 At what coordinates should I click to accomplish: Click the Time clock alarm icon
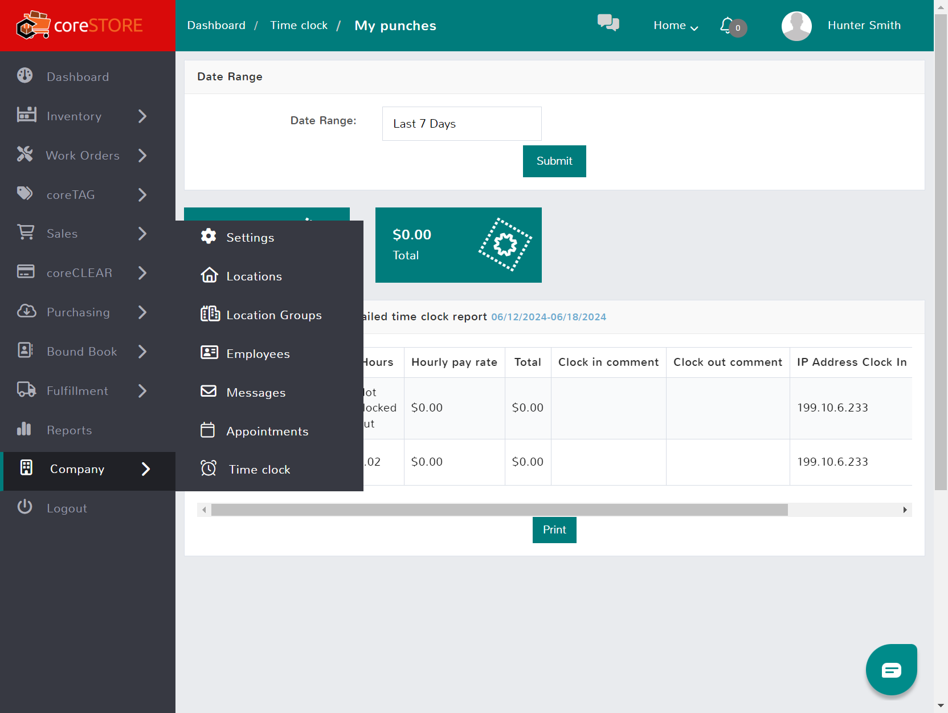(x=209, y=468)
